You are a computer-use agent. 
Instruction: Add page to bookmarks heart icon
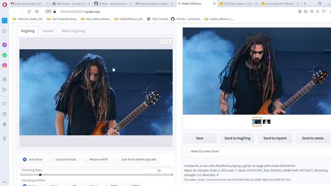324,11
